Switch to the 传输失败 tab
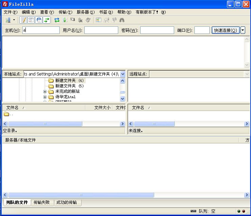Screen dimensions: 251x216 (x=42, y=202)
